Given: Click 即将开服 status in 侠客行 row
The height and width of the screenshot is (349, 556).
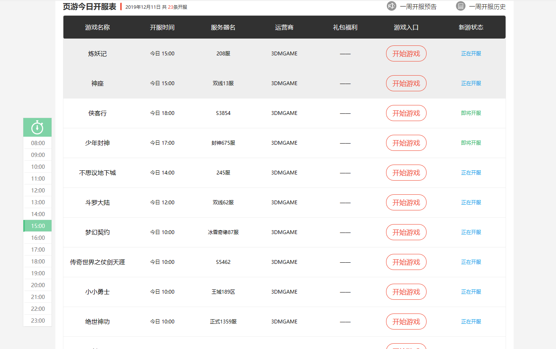Looking at the screenshot, I should pyautogui.click(x=471, y=113).
